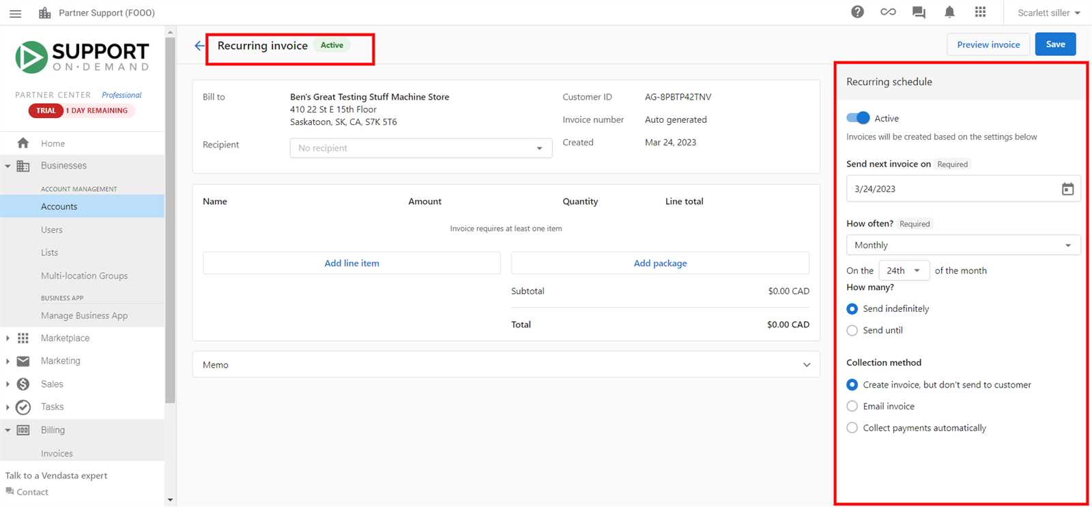
Task: Open the 24th day-of-month dropdown
Action: tap(904, 271)
